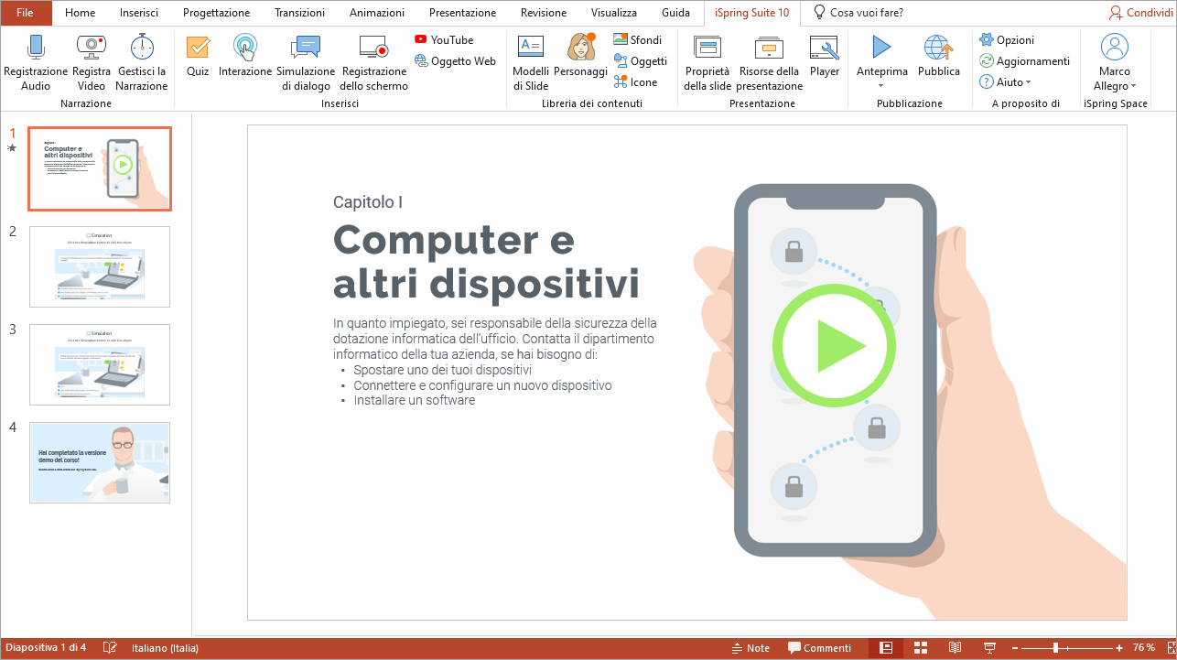
Task: Select the Interazione icon
Action: coord(245,48)
